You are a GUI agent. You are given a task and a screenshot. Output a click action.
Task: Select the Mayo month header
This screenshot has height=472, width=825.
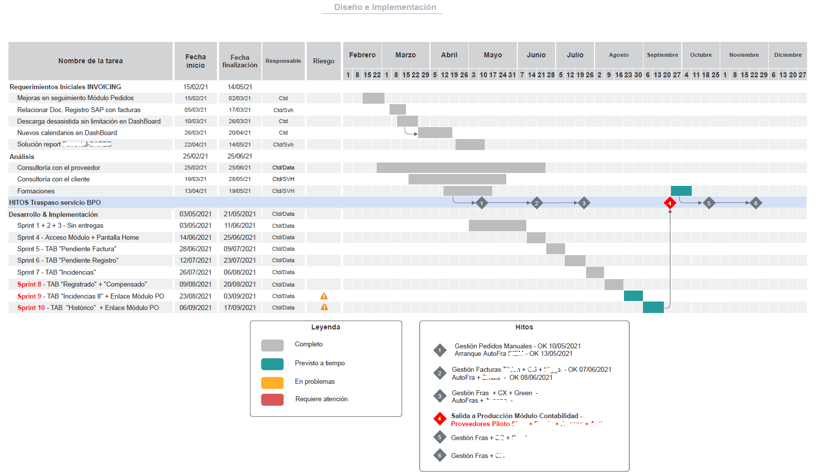492,55
